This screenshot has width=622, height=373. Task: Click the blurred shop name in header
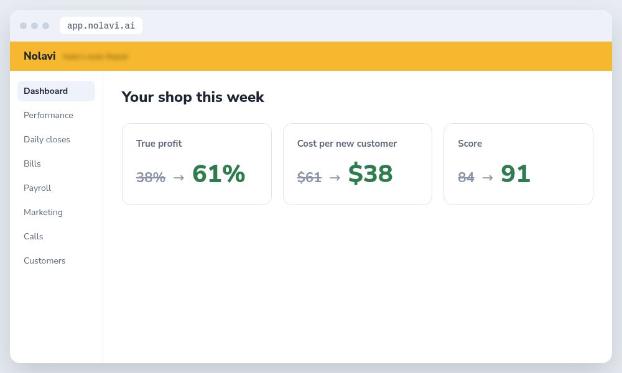(x=96, y=57)
